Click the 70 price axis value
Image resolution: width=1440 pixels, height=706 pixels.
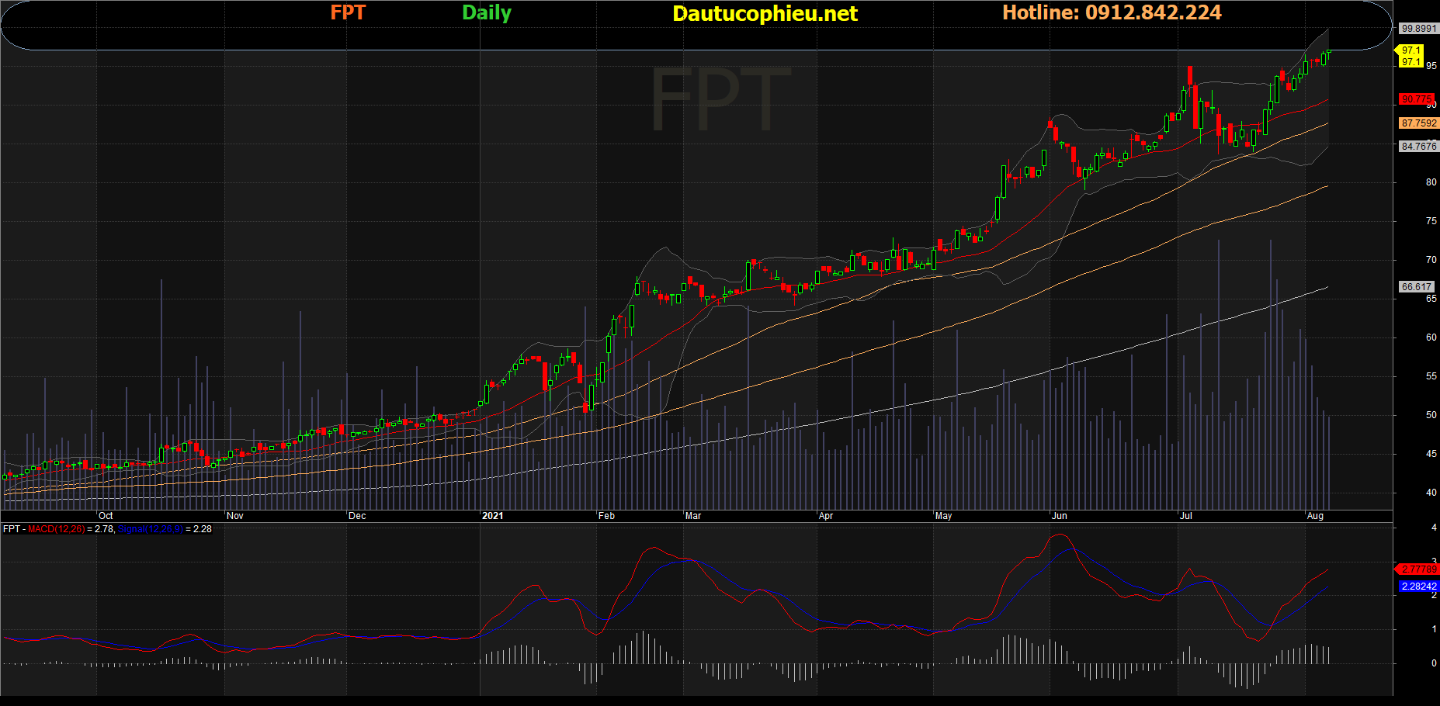tap(1431, 261)
